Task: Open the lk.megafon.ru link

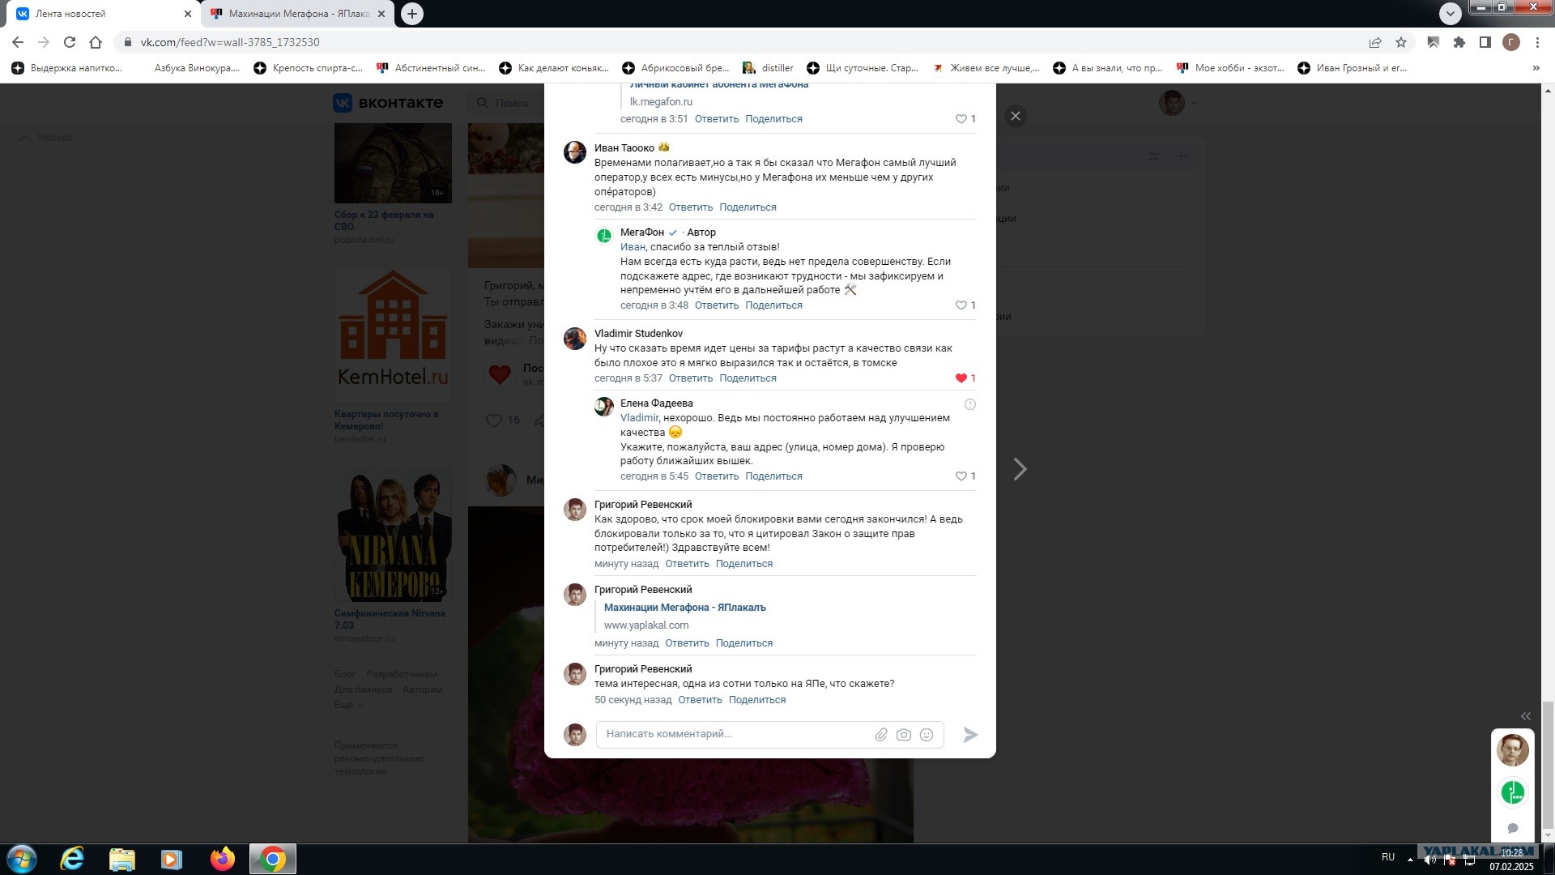Action: 661,102
